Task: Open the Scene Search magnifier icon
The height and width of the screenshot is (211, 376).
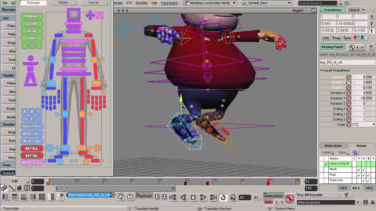Action: click(x=340, y=3)
